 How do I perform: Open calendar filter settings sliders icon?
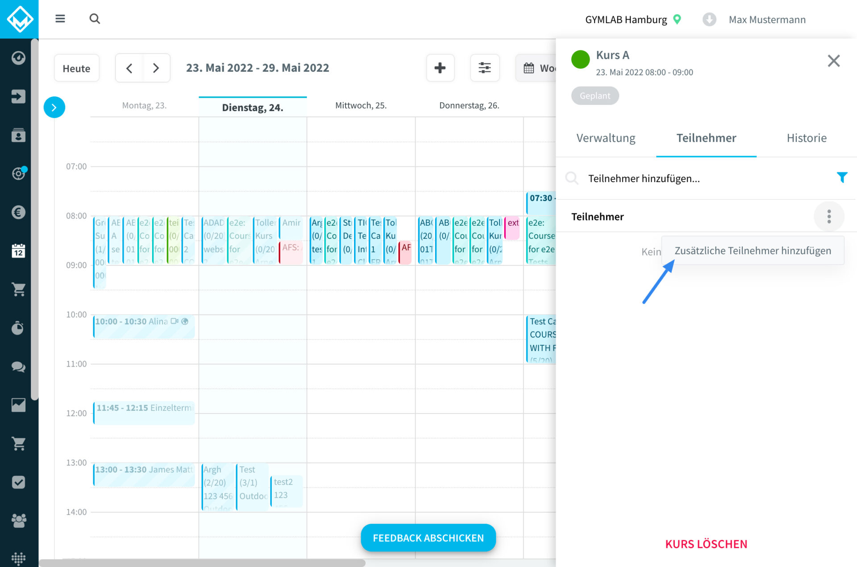484,68
